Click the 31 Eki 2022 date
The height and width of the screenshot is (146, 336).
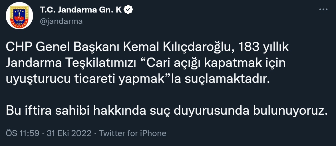coord(69,133)
